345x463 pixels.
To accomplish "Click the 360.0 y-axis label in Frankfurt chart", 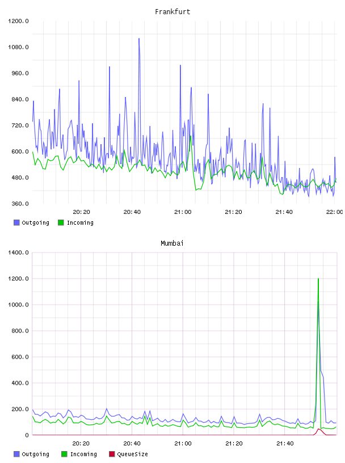I will pyautogui.click(x=20, y=204).
